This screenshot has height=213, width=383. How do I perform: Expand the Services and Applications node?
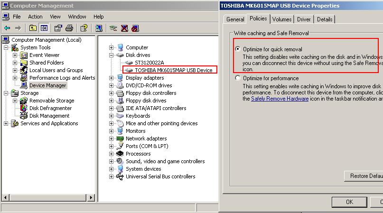(x=6, y=124)
